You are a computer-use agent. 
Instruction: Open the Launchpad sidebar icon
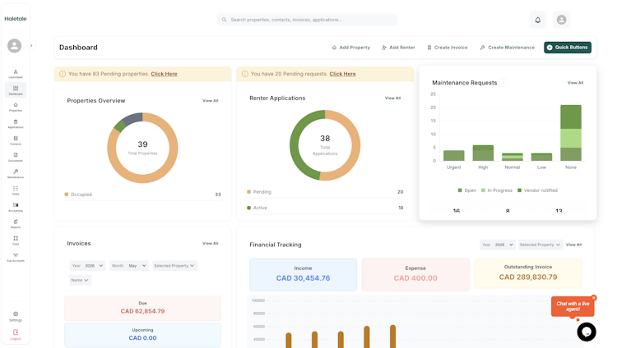[16, 73]
